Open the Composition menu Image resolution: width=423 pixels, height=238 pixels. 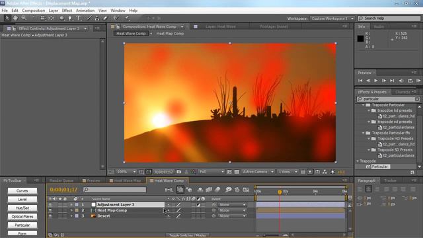[x=34, y=11]
